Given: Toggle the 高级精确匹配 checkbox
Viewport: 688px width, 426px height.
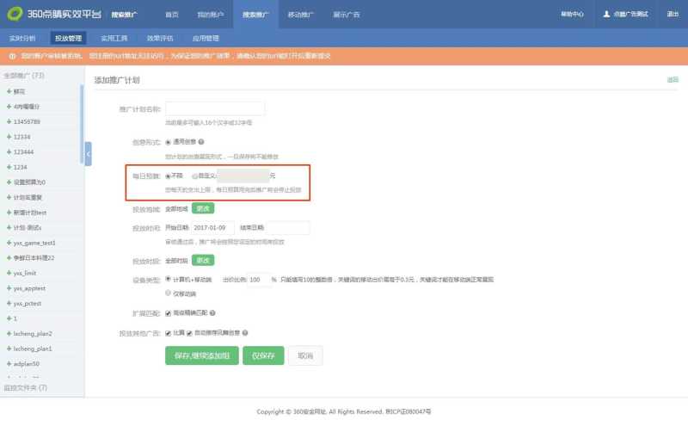Looking at the screenshot, I should [x=168, y=313].
